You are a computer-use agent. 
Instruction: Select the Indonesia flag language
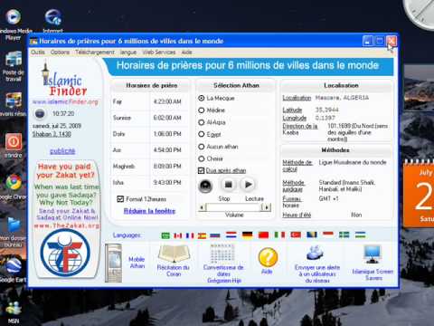(x=328, y=235)
